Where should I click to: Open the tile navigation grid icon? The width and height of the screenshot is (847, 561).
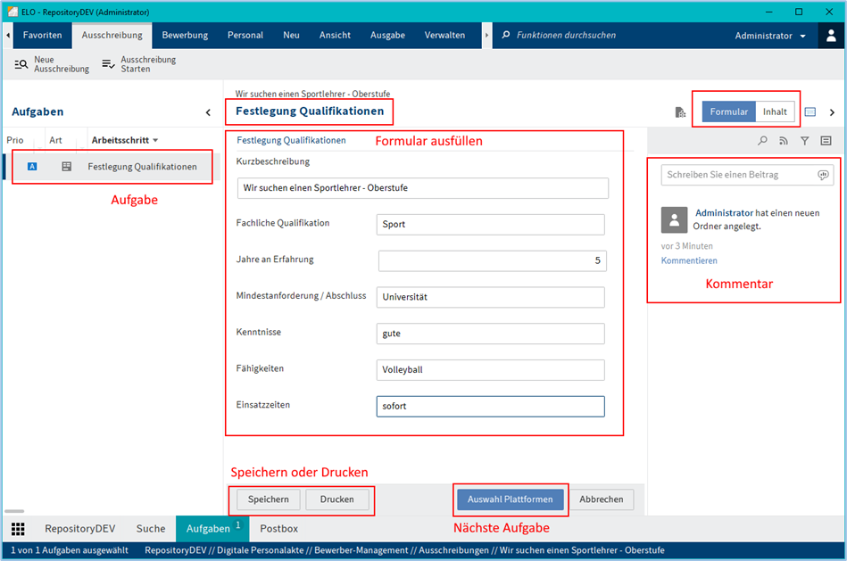(x=18, y=529)
